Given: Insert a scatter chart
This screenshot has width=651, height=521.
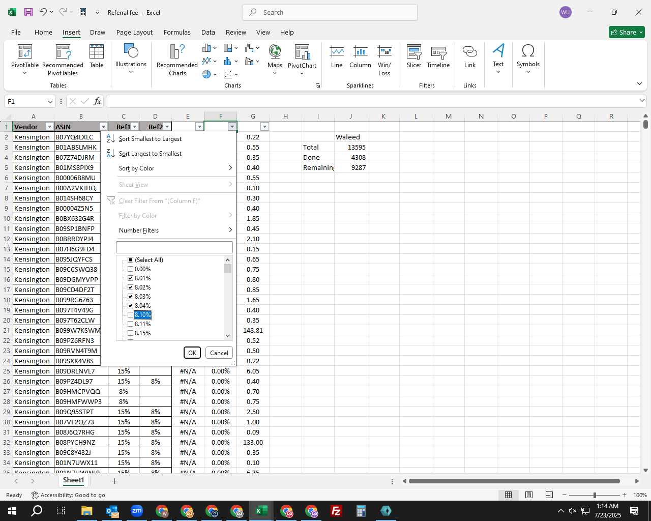Looking at the screenshot, I should click(230, 74).
